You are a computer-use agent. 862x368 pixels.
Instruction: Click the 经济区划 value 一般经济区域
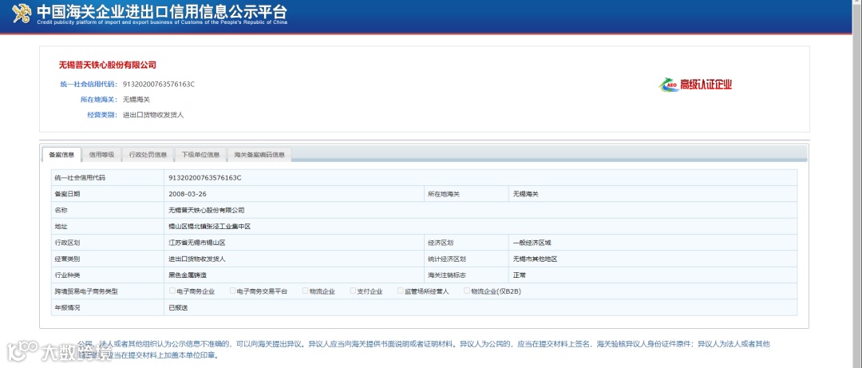[532, 243]
